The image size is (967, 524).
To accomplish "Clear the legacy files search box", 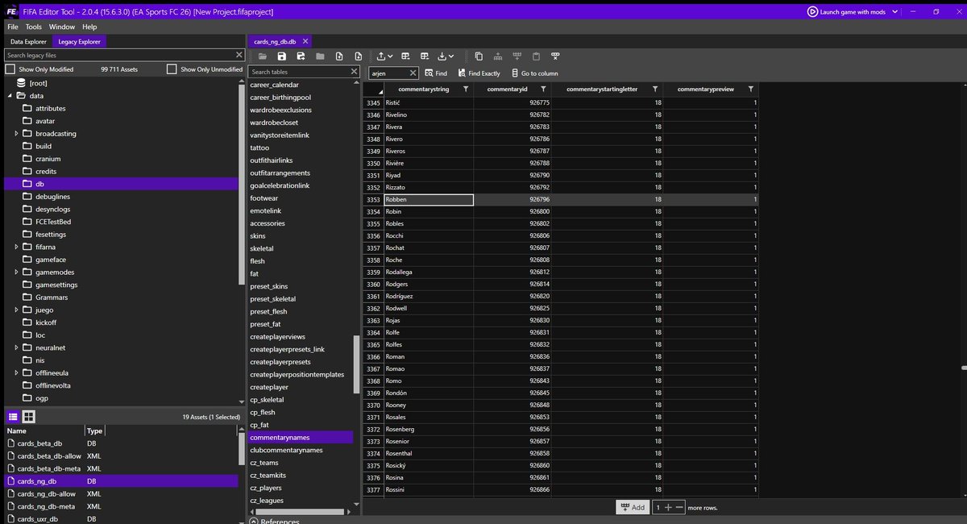I will [x=239, y=55].
